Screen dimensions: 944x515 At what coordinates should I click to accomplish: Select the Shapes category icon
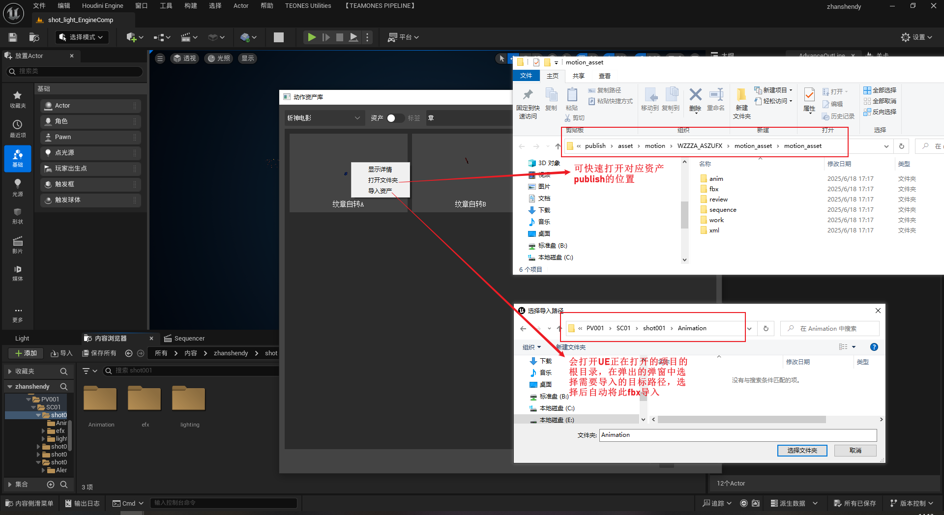point(18,215)
